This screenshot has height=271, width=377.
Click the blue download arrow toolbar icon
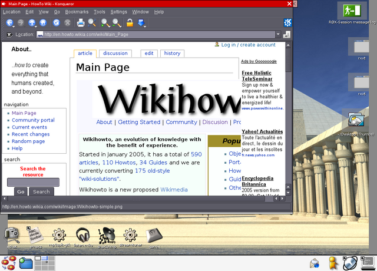[x=141, y=22]
